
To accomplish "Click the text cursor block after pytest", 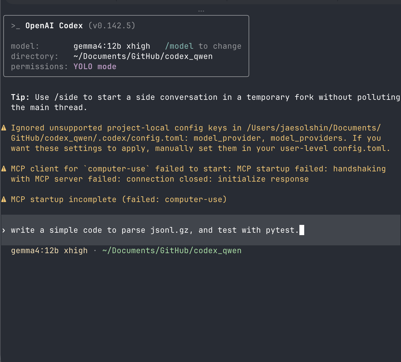I will pos(302,230).
